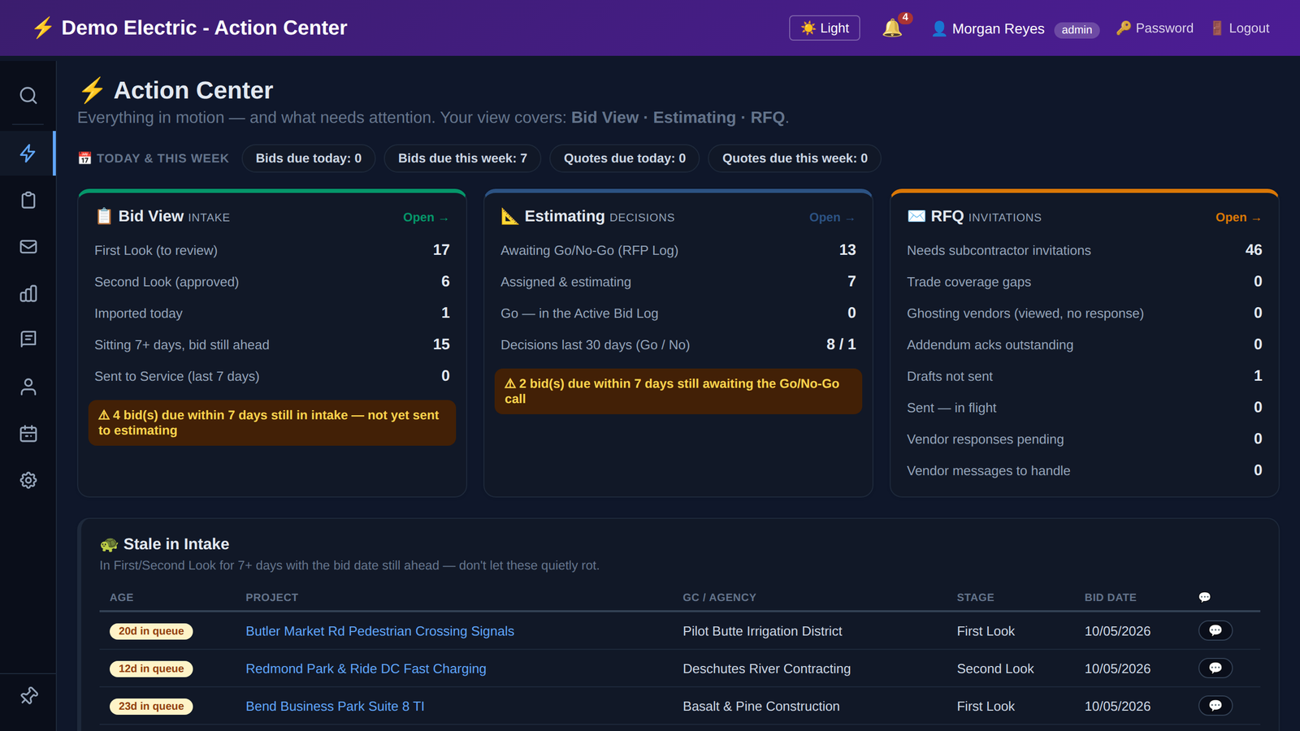Click Imported today row
The height and width of the screenshot is (731, 1300).
tap(272, 314)
